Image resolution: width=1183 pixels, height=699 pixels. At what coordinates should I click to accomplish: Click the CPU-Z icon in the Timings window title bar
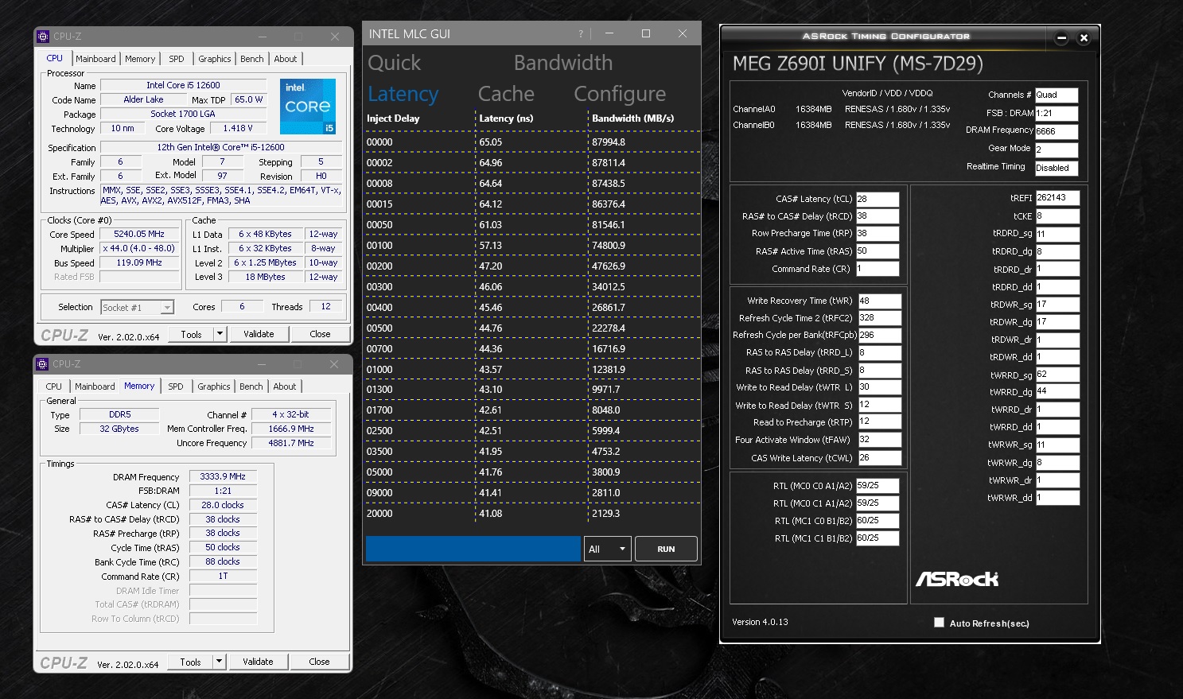[x=43, y=363]
